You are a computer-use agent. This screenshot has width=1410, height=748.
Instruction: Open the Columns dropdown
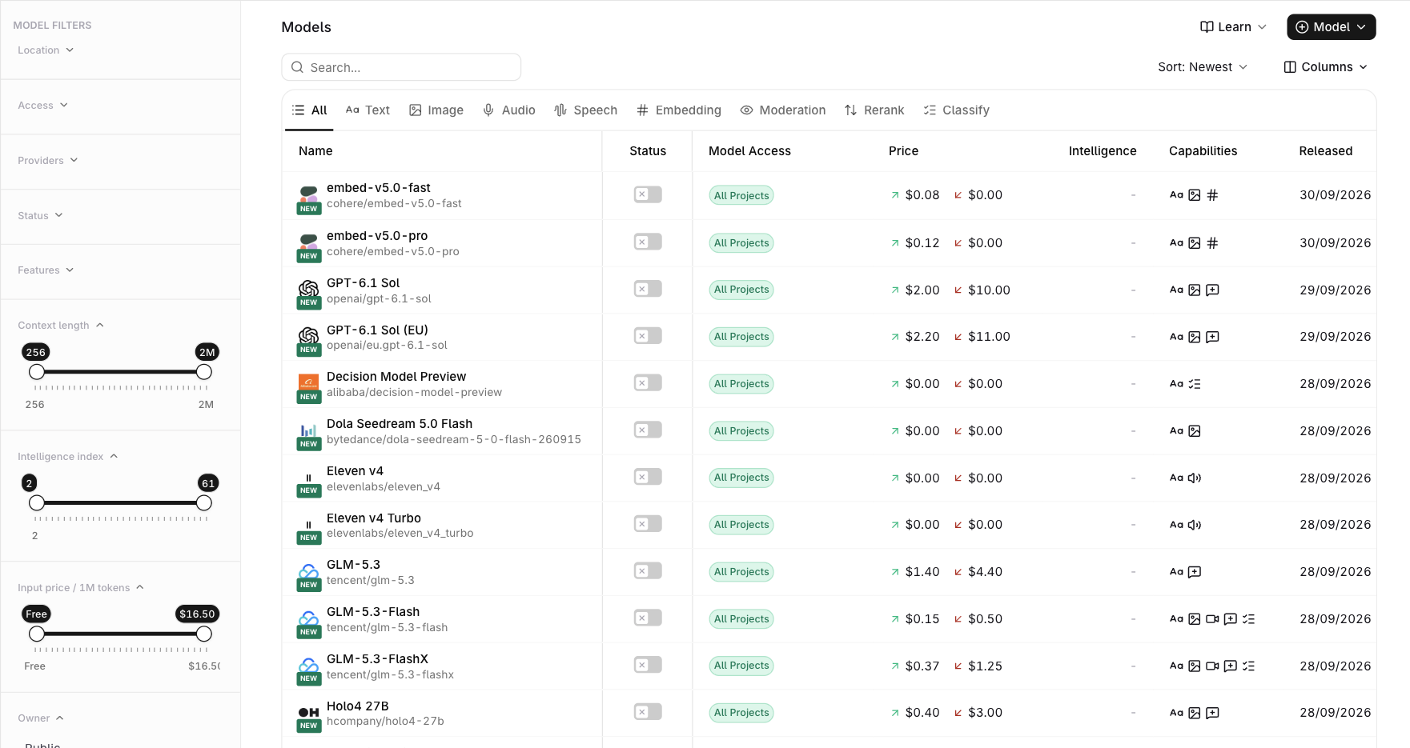click(1325, 67)
